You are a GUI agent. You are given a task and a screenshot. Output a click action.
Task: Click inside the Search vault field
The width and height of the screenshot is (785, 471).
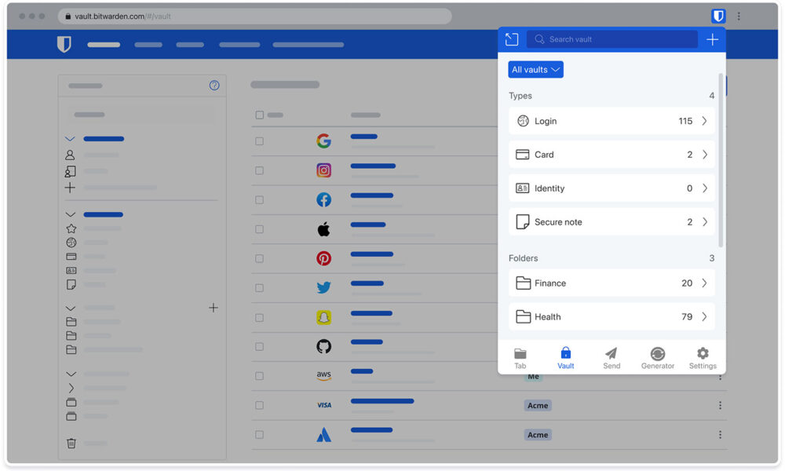point(612,39)
